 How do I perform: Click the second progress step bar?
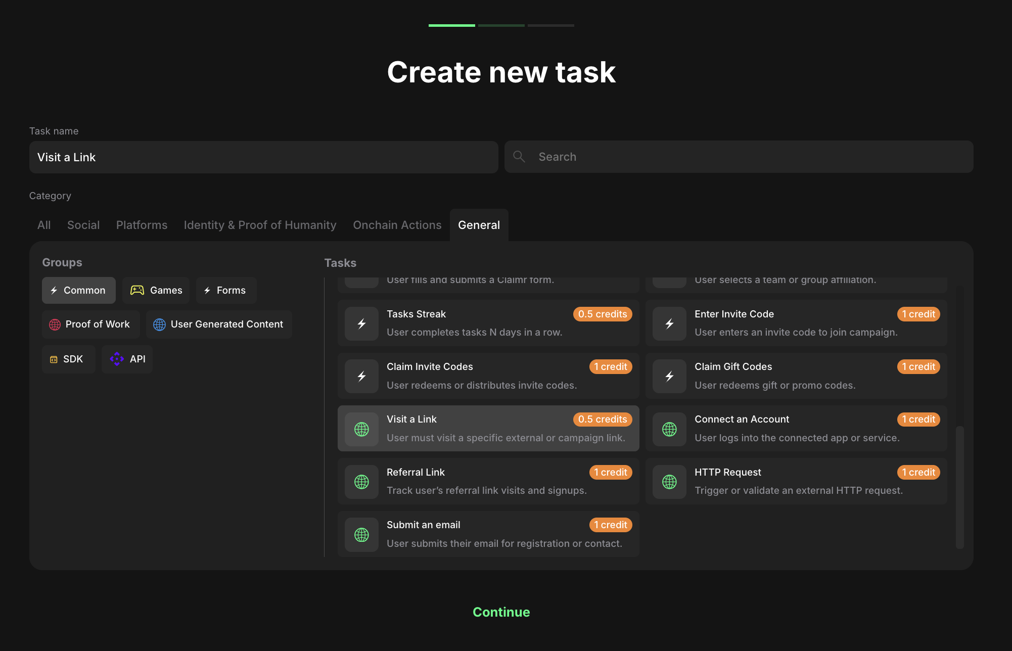(501, 25)
